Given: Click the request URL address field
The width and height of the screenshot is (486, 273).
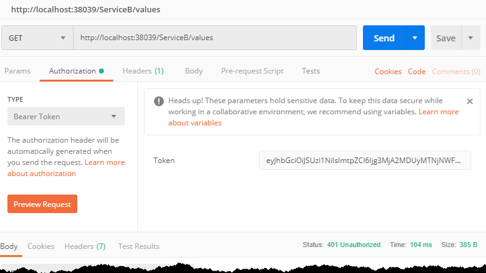Looking at the screenshot, I should click(215, 38).
